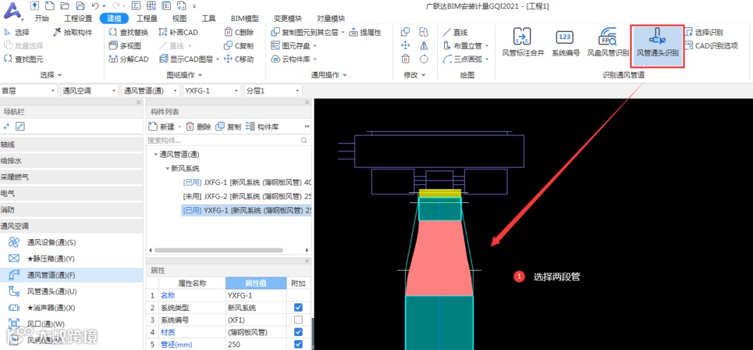The height and width of the screenshot is (350, 753).
Task: Open the 通风空调 specialty dropdown
Action: coord(89,90)
